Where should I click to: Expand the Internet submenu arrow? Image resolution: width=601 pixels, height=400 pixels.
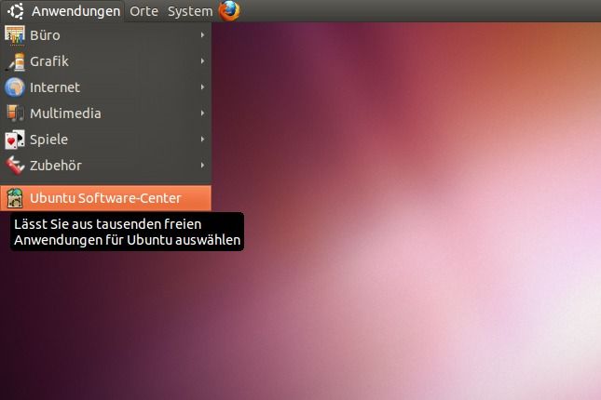pos(202,87)
